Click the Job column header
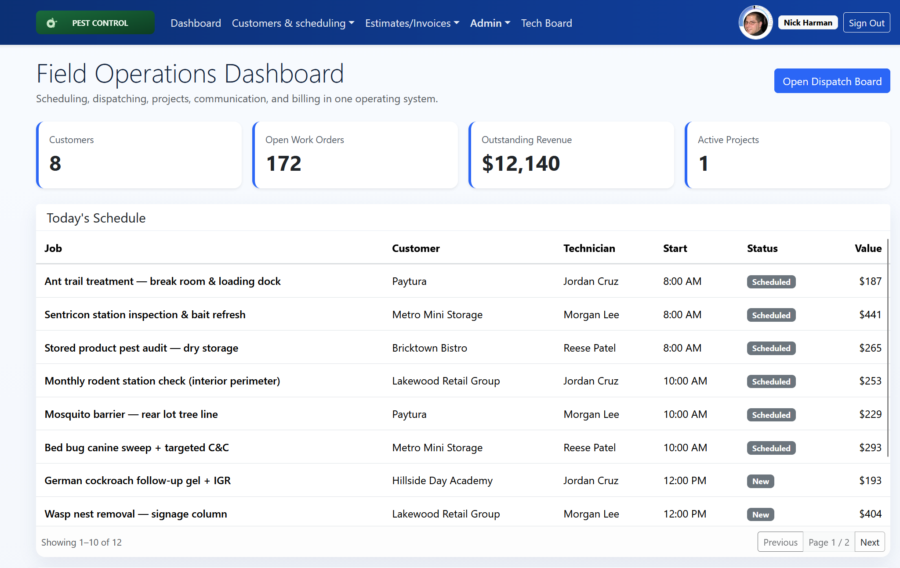This screenshot has width=900, height=568. click(x=53, y=248)
